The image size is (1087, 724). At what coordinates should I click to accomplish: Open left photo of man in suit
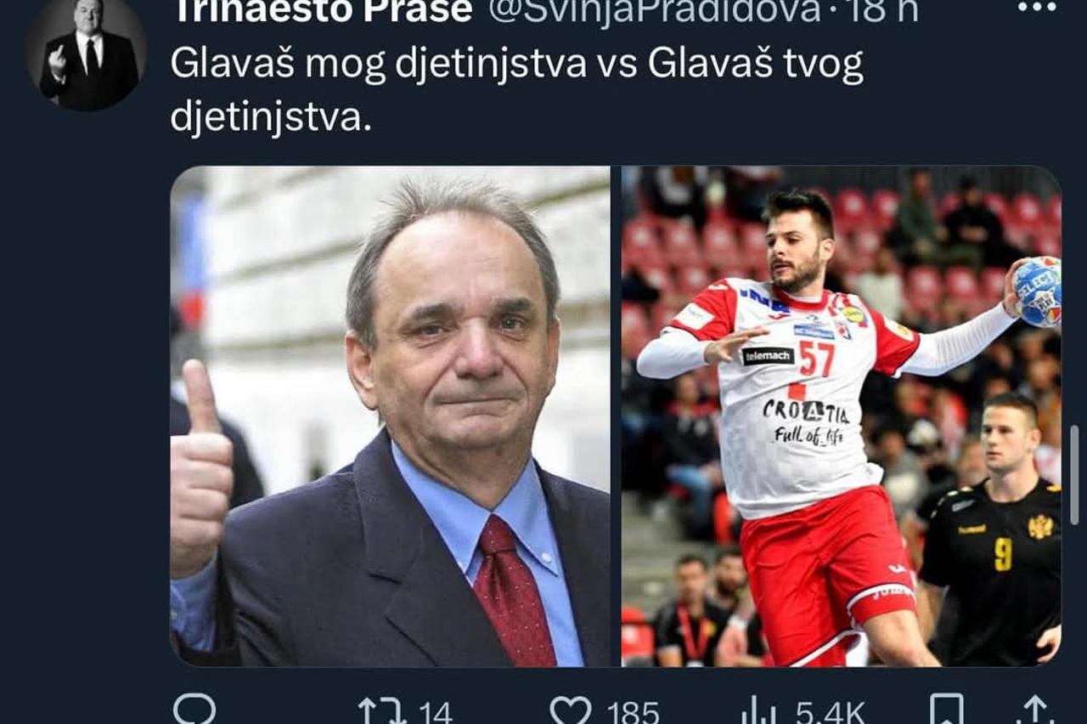tap(390, 416)
